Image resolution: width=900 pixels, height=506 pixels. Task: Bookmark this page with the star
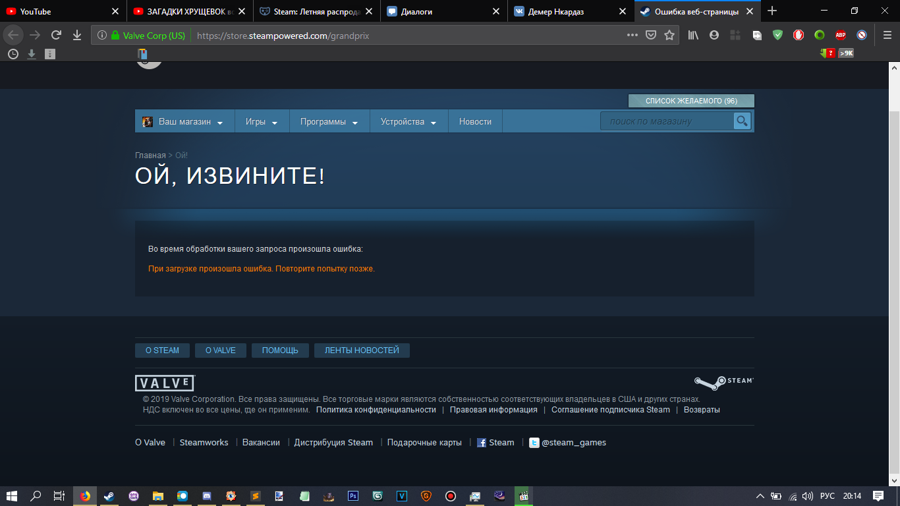[x=669, y=36]
